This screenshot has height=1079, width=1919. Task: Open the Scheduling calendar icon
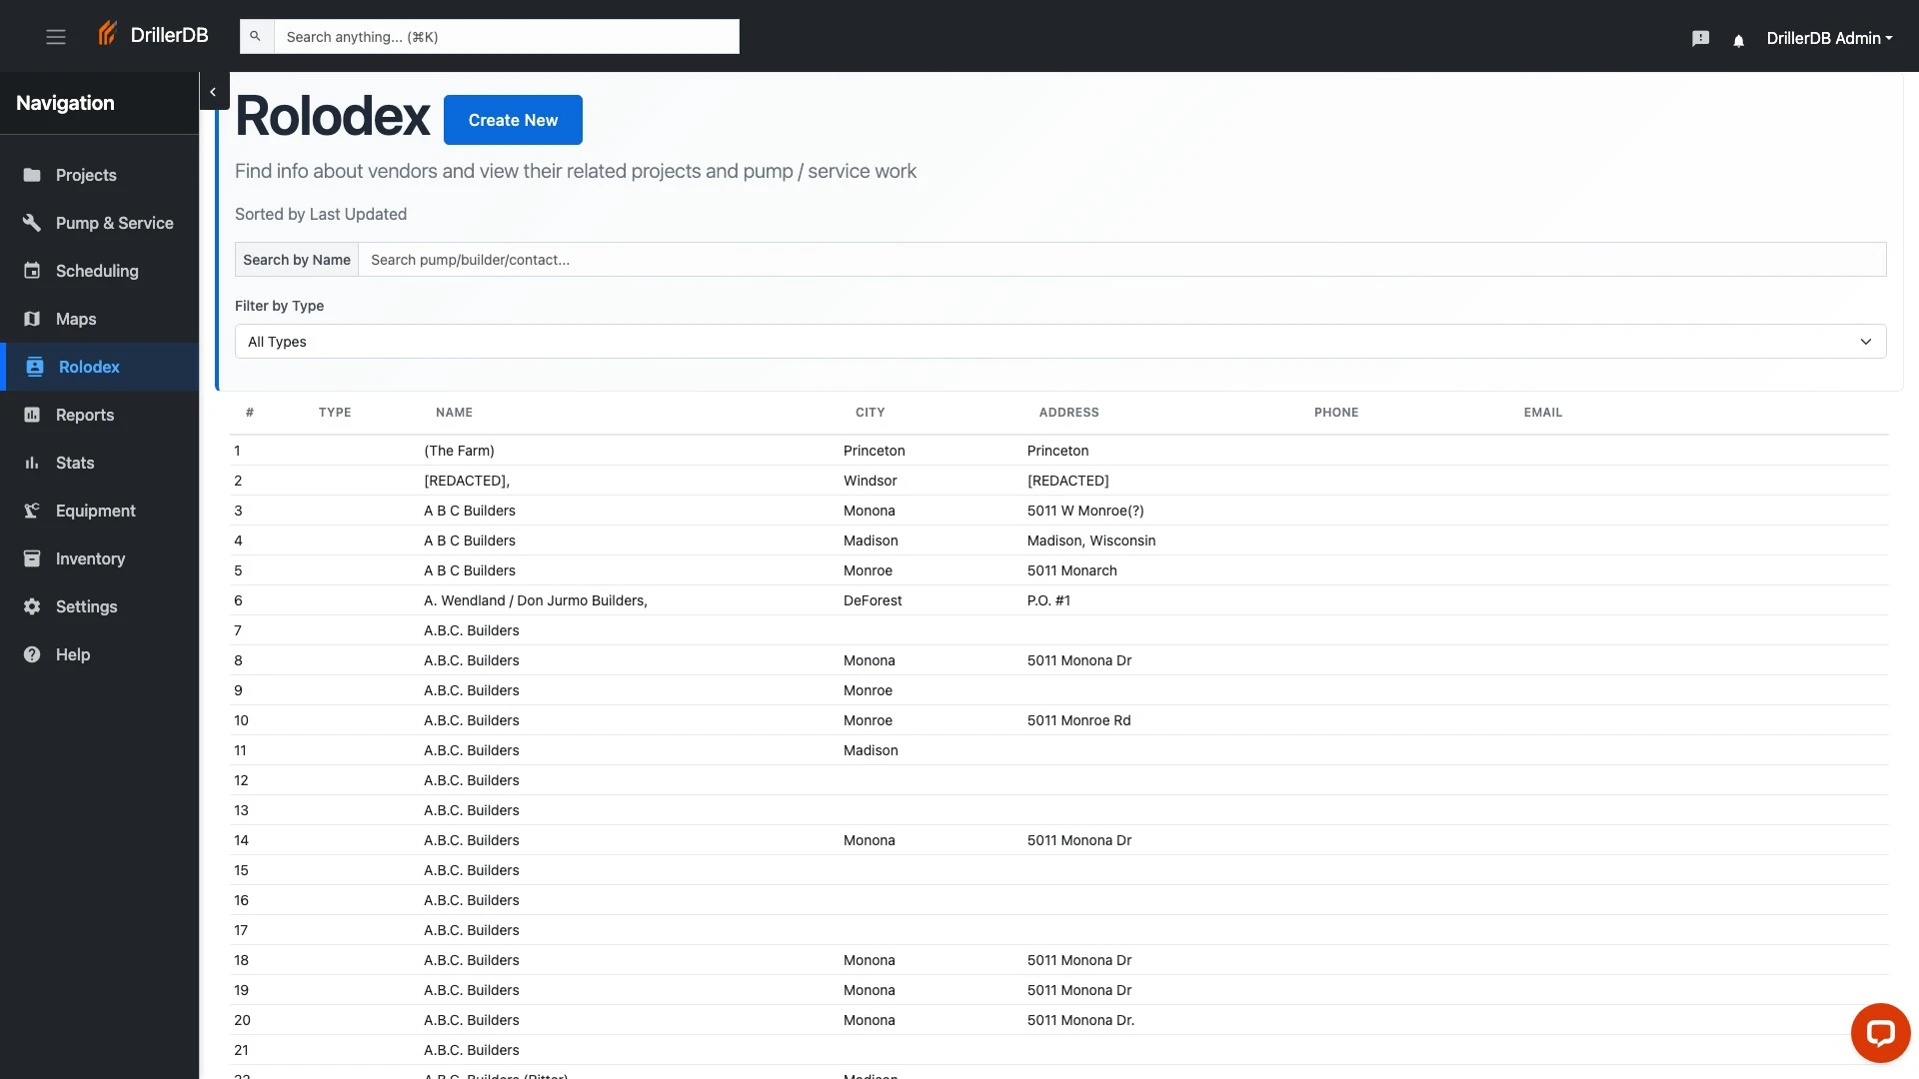[31, 271]
